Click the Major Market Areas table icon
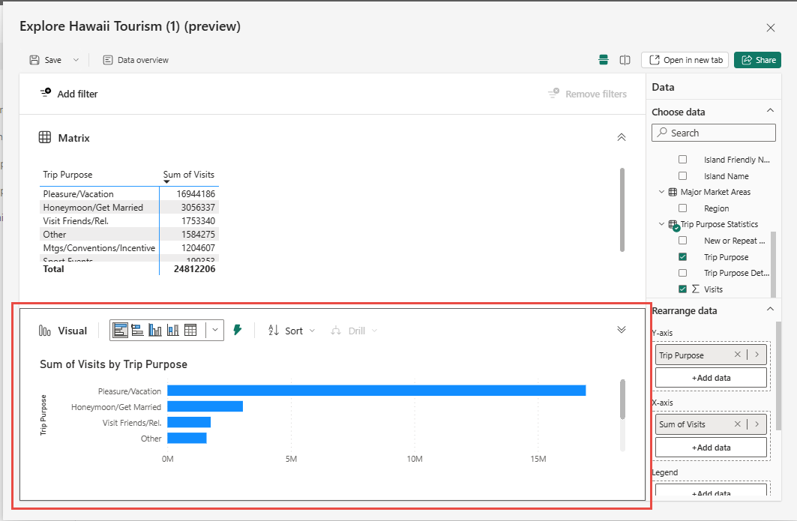 673,192
